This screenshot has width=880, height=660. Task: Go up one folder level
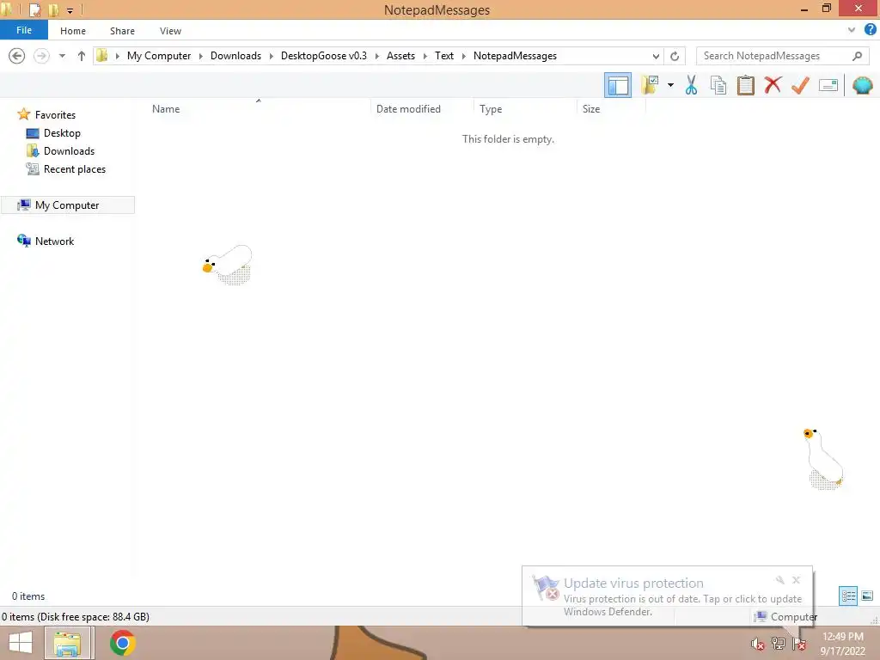pyautogui.click(x=82, y=56)
